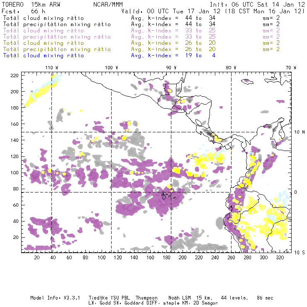Viewport: 307px width, 307px height.
Task: Click the y-axis tick label "220"
Action: point(15,76)
